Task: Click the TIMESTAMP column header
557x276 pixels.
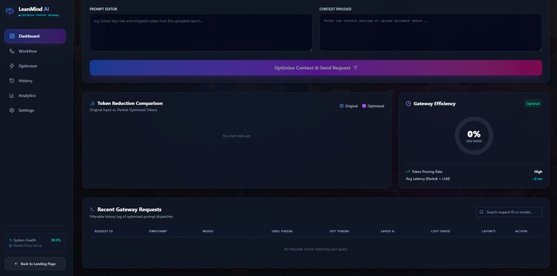Action: point(158,231)
